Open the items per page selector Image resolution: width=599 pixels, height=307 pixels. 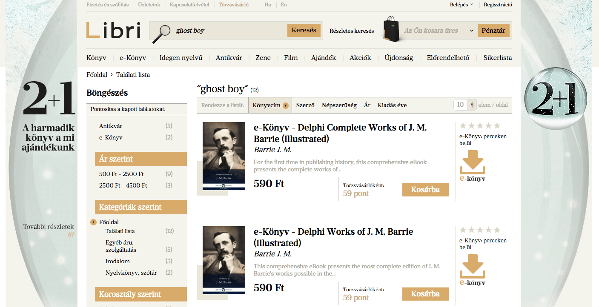coord(465,105)
